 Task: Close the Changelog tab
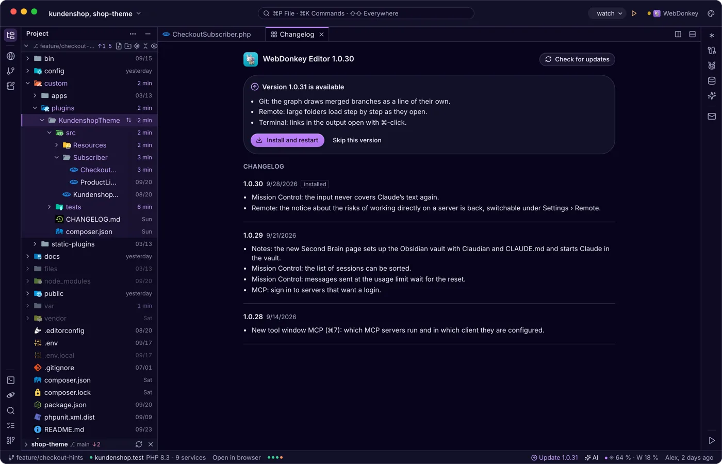321,35
